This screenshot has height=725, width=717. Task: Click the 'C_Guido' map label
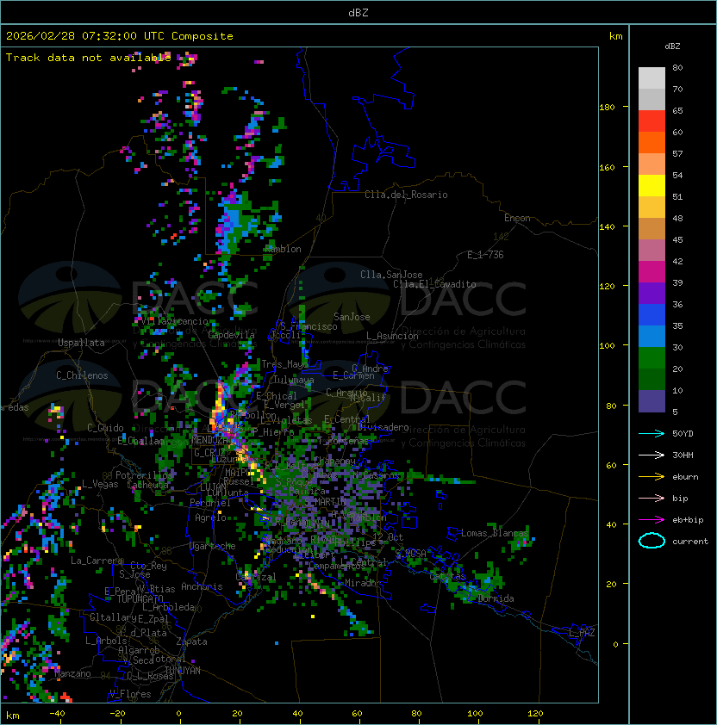(105, 428)
